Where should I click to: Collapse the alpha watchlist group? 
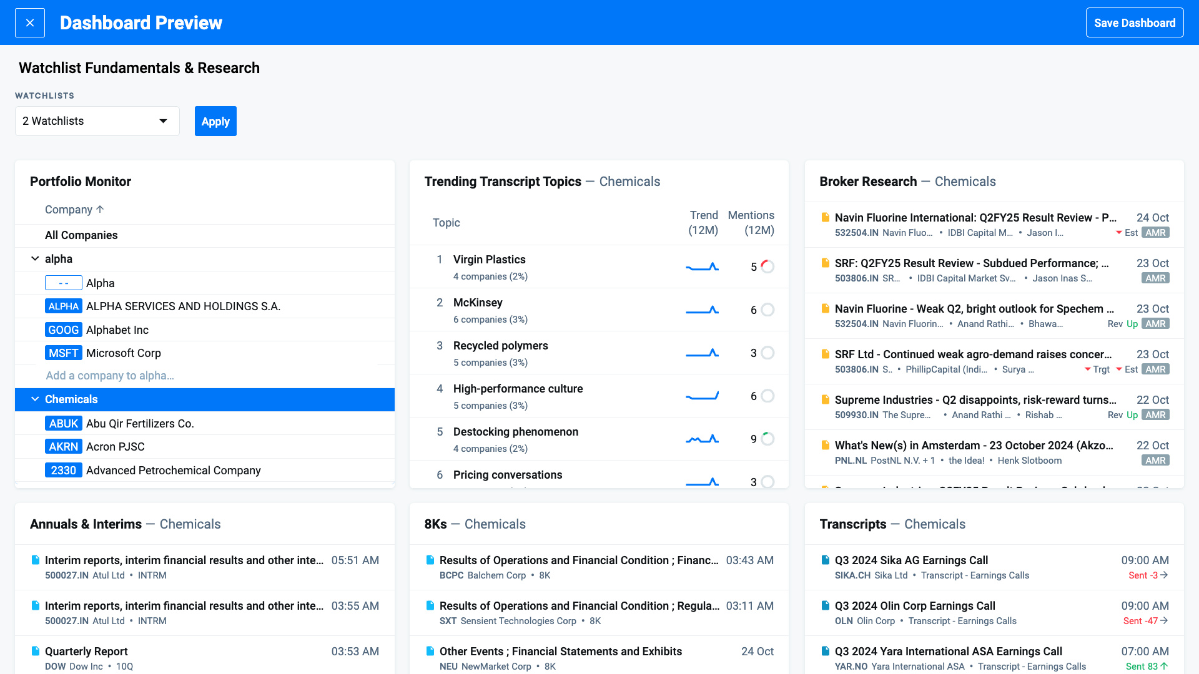35,259
